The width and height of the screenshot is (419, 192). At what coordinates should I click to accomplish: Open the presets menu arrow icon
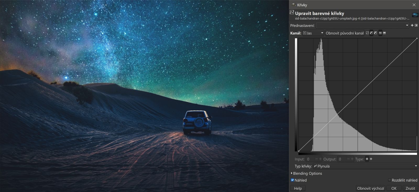click(x=416, y=25)
